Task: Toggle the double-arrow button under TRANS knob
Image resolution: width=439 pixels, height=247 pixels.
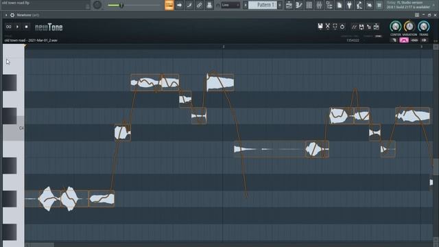Action: 414,40
